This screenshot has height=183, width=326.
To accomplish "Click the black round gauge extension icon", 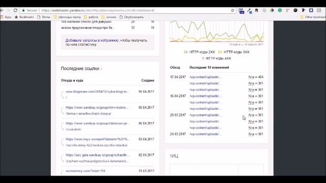I will tap(295, 10).
